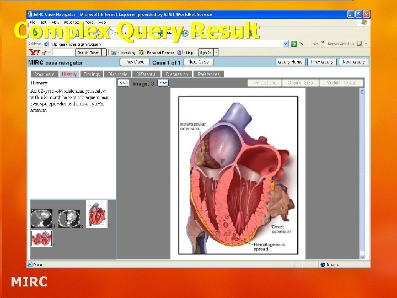Click the Next Query button
This screenshot has height=298, width=397.
pyautogui.click(x=353, y=62)
